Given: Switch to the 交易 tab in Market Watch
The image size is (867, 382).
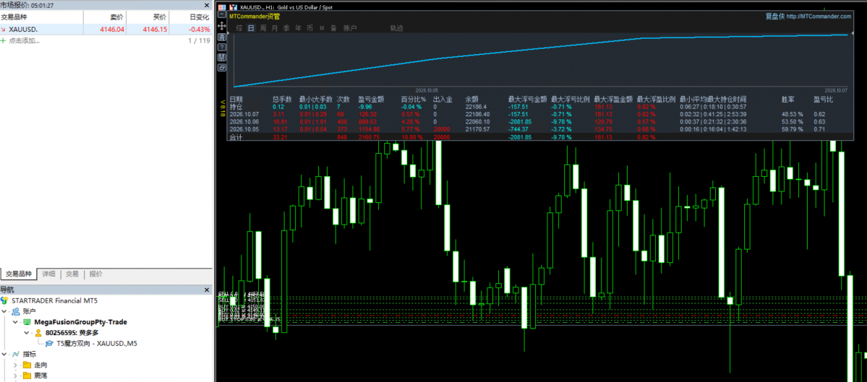Looking at the screenshot, I should pyautogui.click(x=72, y=274).
